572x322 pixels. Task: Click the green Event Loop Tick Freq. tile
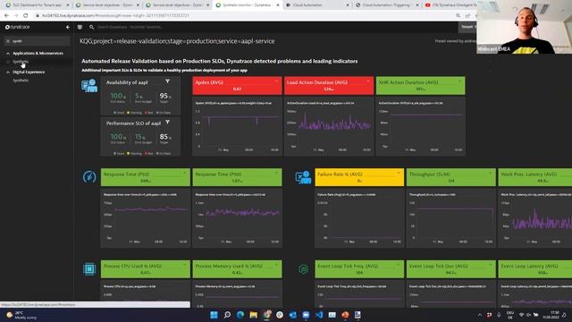coord(359,269)
